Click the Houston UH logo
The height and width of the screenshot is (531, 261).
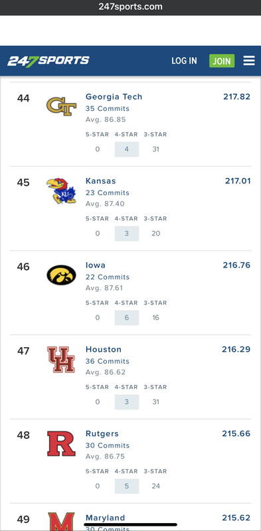tap(61, 360)
